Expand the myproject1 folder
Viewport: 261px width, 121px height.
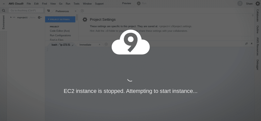click(x=11, y=18)
